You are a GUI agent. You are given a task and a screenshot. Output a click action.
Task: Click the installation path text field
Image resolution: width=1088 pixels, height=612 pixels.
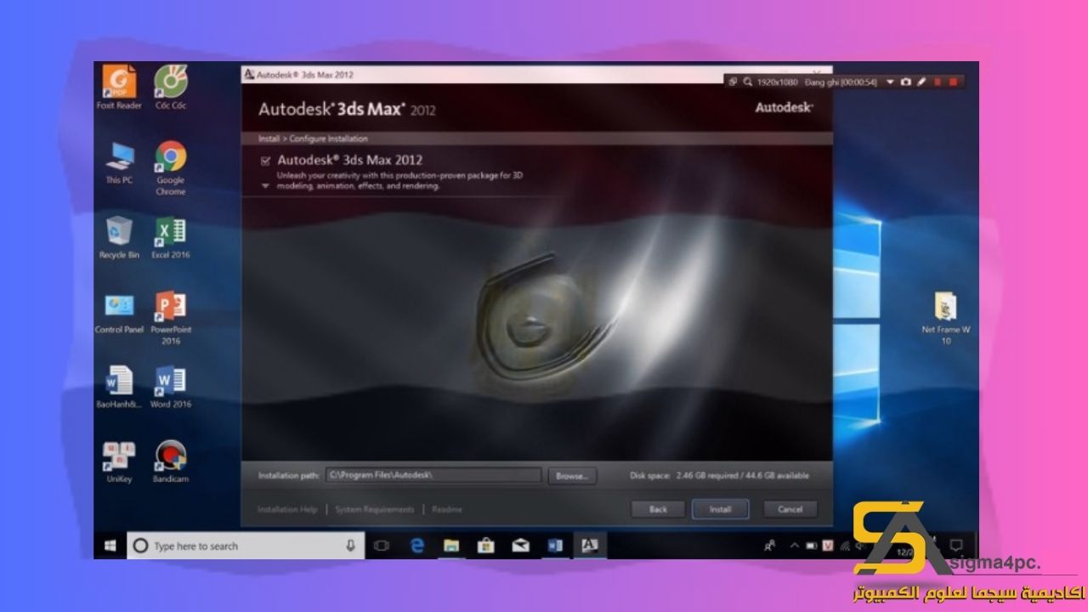pyautogui.click(x=433, y=476)
